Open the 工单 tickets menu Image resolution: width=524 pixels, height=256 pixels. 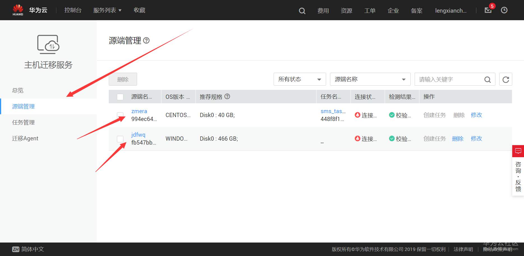(370, 11)
